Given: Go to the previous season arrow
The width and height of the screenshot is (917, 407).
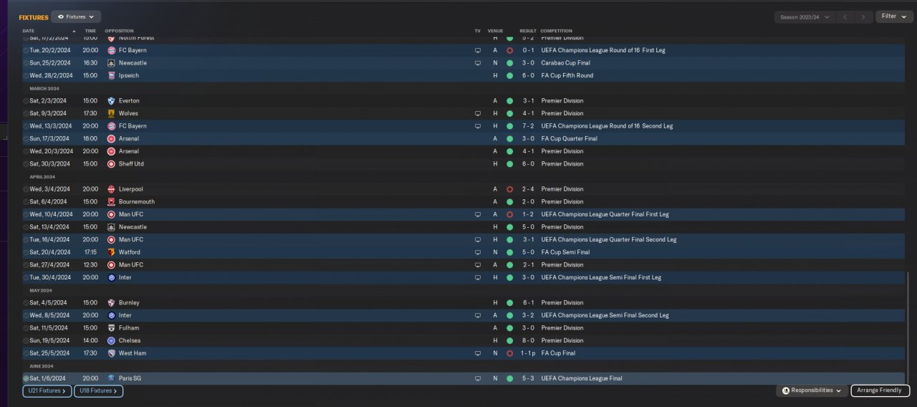Looking at the screenshot, I should 845,16.
